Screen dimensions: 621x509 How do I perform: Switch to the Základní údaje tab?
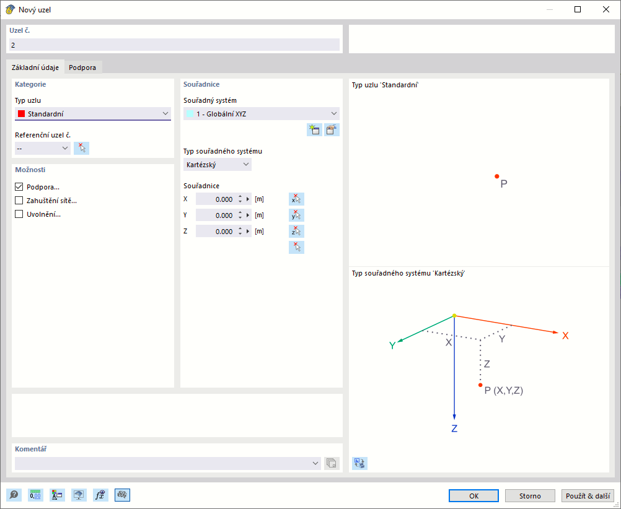click(x=35, y=67)
